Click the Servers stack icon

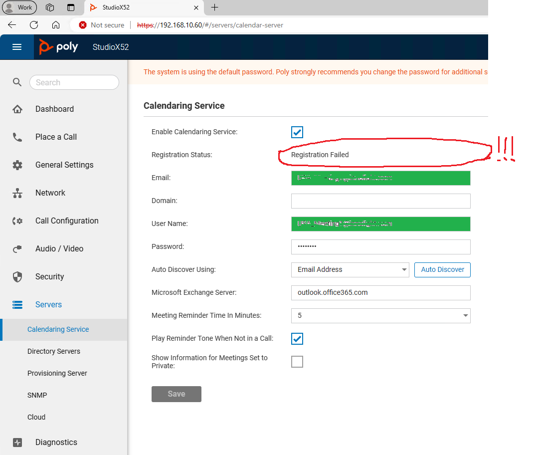click(17, 304)
